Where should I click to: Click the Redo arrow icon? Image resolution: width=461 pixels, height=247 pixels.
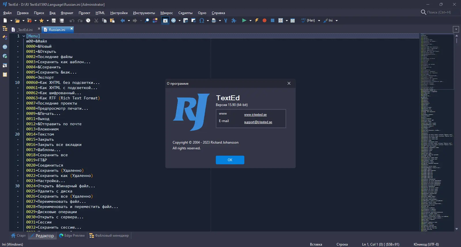80,20
